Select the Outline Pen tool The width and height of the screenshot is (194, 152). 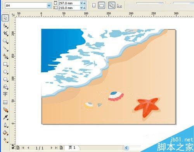(x=5, y=125)
